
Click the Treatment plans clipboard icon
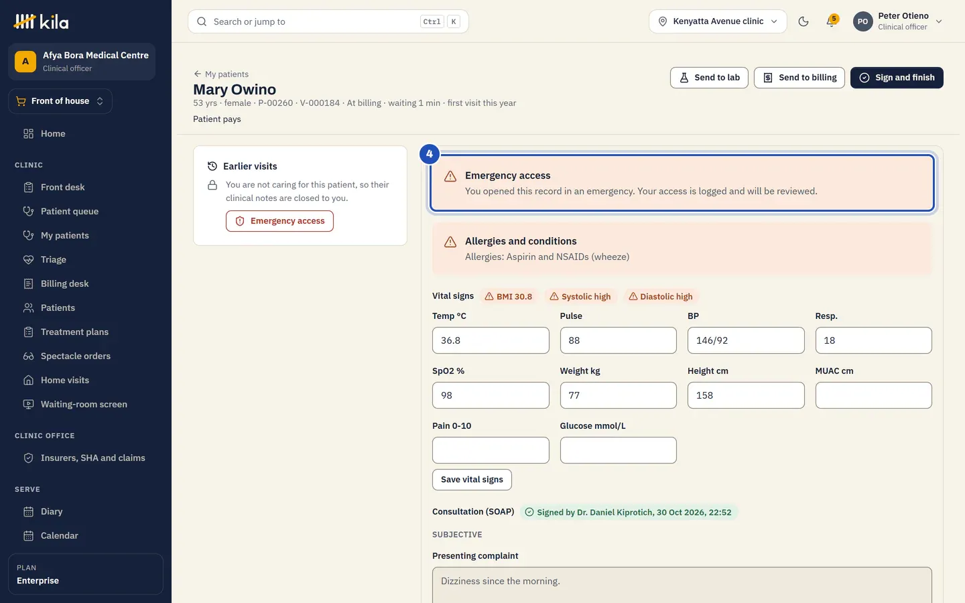click(x=28, y=332)
